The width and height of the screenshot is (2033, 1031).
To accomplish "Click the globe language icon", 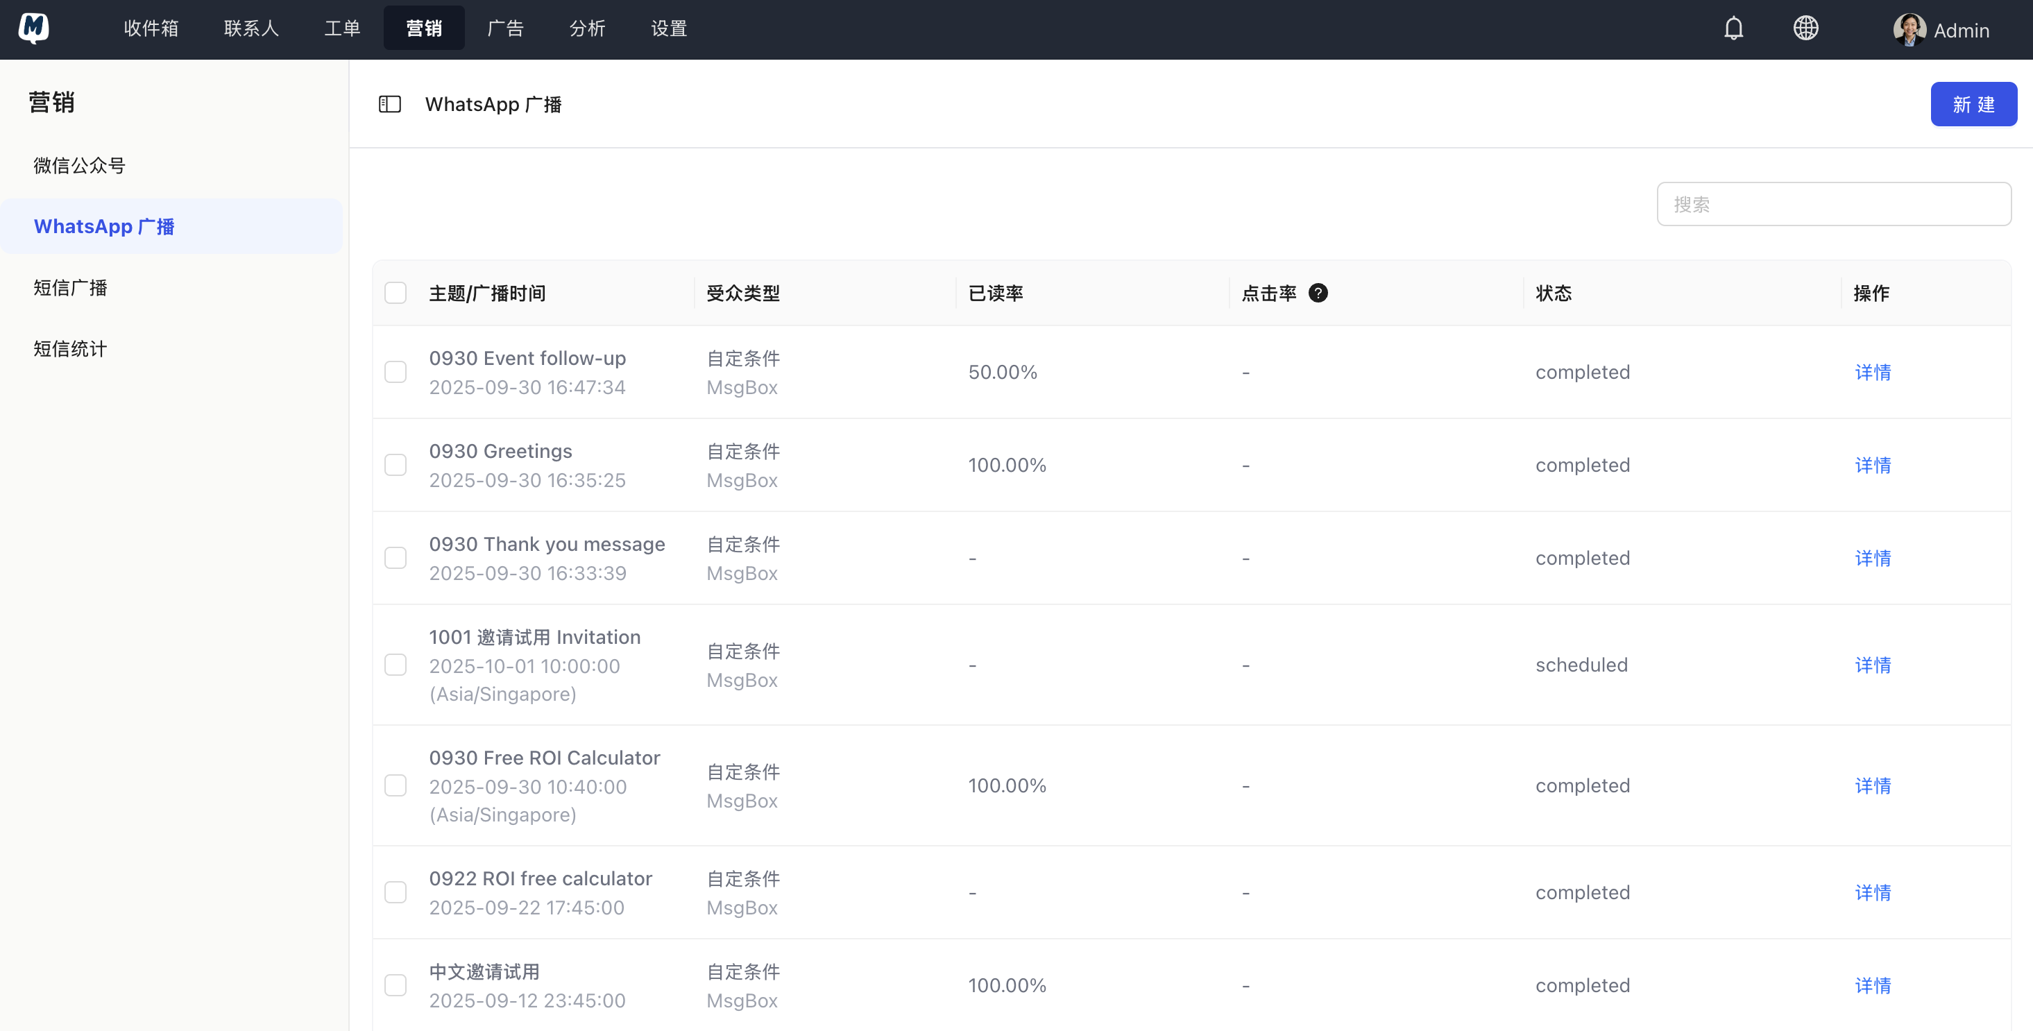I will 1805,28.
